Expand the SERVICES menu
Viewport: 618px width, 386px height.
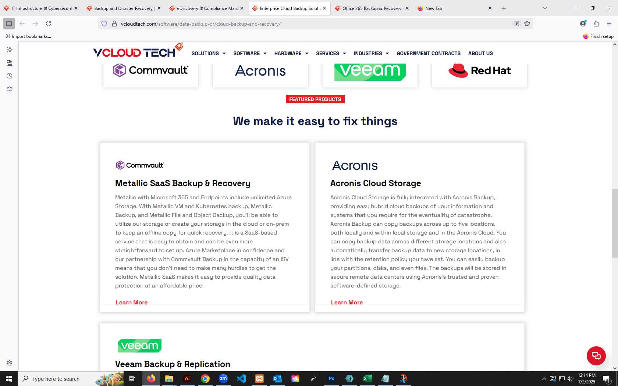pos(331,53)
